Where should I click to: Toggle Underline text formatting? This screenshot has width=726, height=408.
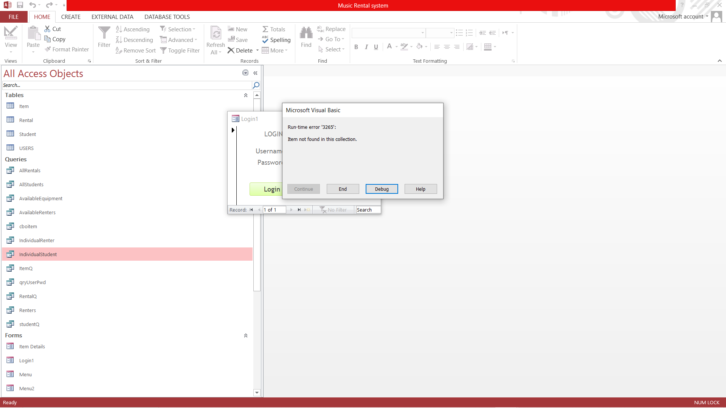[376, 47]
